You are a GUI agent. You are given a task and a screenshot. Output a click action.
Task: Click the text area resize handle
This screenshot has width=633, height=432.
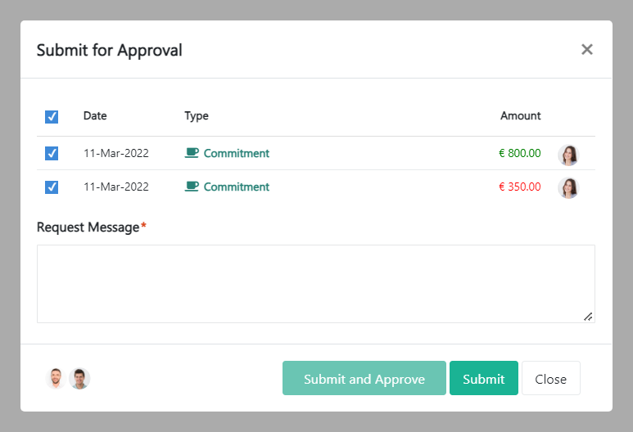[x=588, y=317]
